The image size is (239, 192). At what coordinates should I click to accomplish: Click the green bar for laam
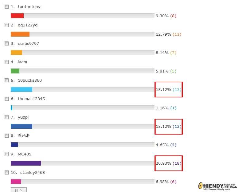coord(15,71)
